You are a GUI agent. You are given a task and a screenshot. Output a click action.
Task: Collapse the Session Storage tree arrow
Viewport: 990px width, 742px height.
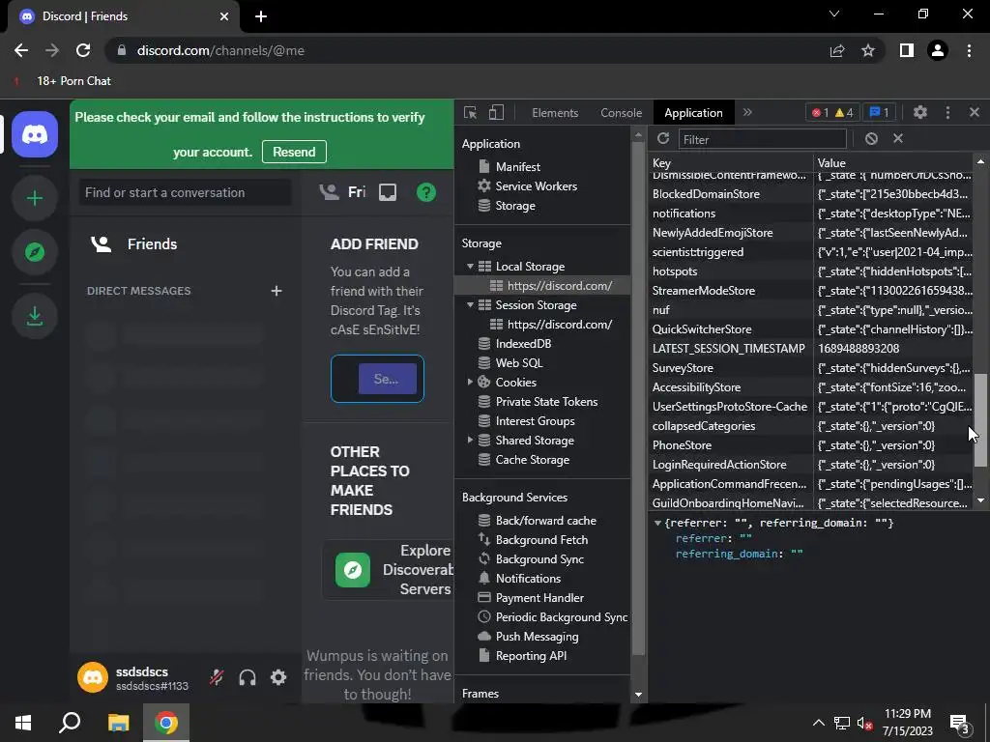[471, 305]
